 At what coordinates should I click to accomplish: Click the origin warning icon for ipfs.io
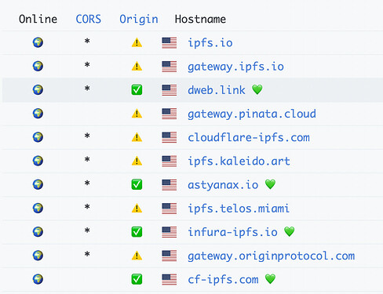coord(137,42)
